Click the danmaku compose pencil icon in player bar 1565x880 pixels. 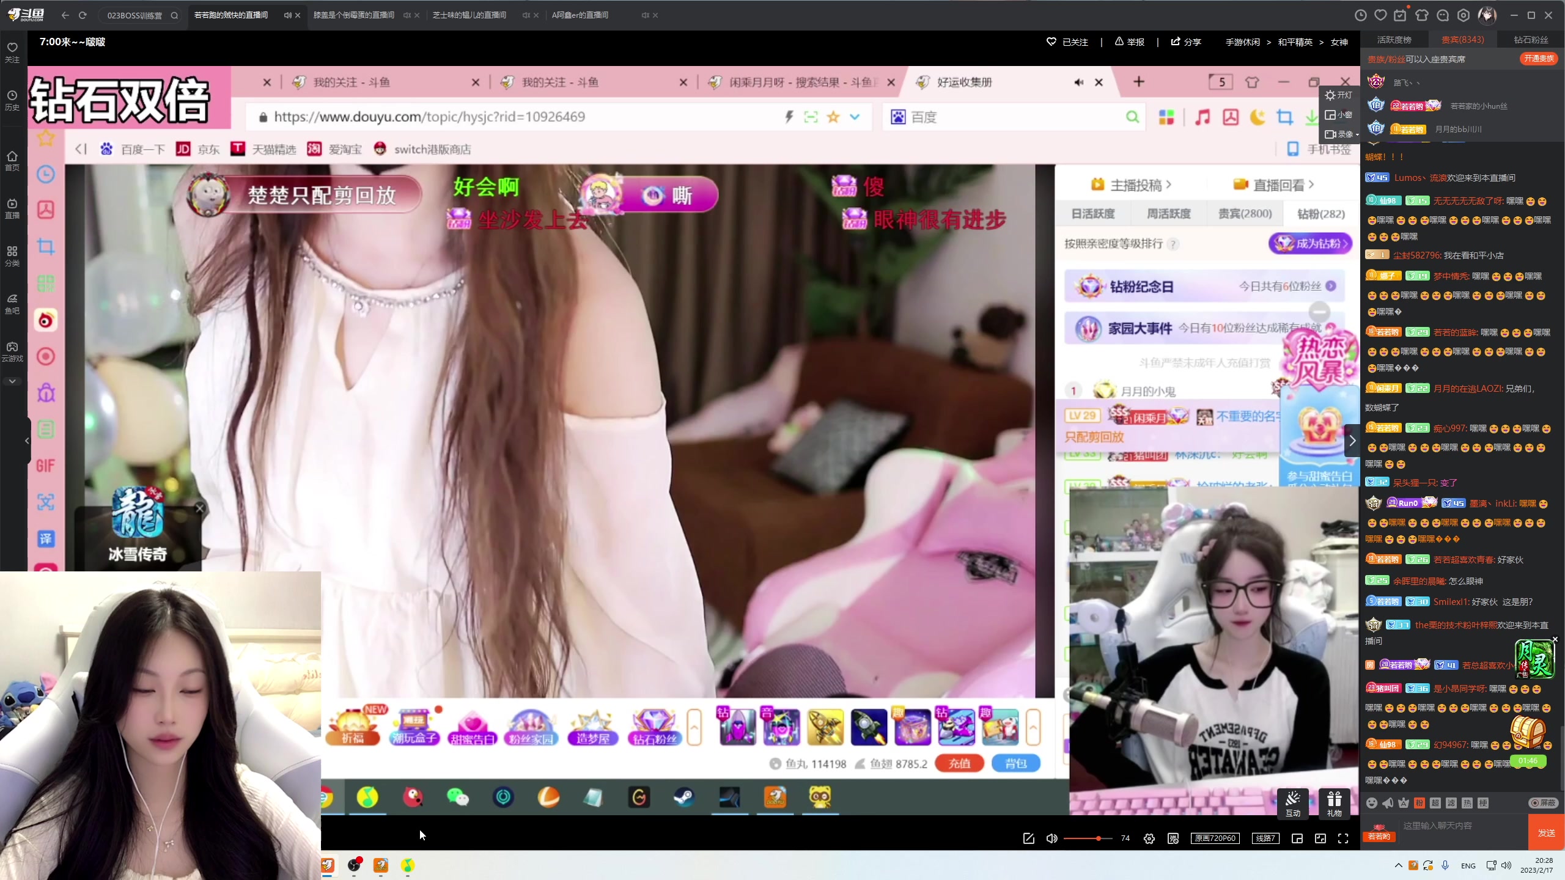(x=1029, y=838)
